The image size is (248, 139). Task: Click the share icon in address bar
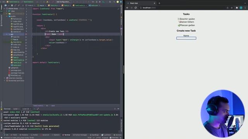pyautogui.click(x=227, y=8)
